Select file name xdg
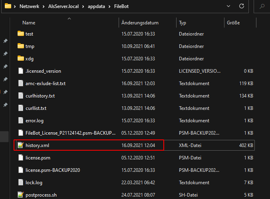 30,59
